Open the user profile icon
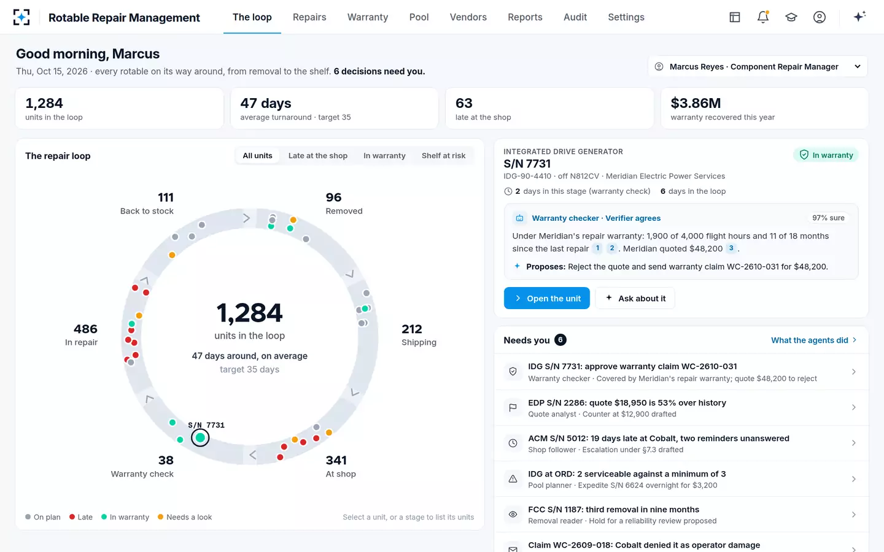 (x=820, y=17)
